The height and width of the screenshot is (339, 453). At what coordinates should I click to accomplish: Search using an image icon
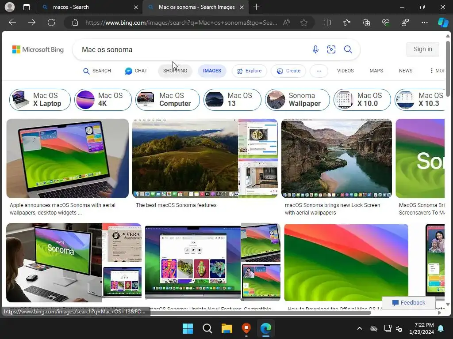coord(331,49)
